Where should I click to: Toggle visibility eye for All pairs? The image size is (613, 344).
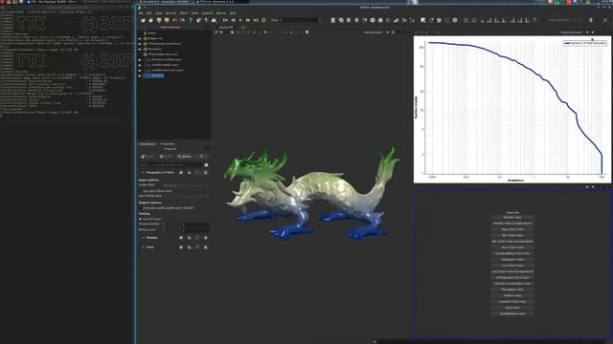coord(140,75)
